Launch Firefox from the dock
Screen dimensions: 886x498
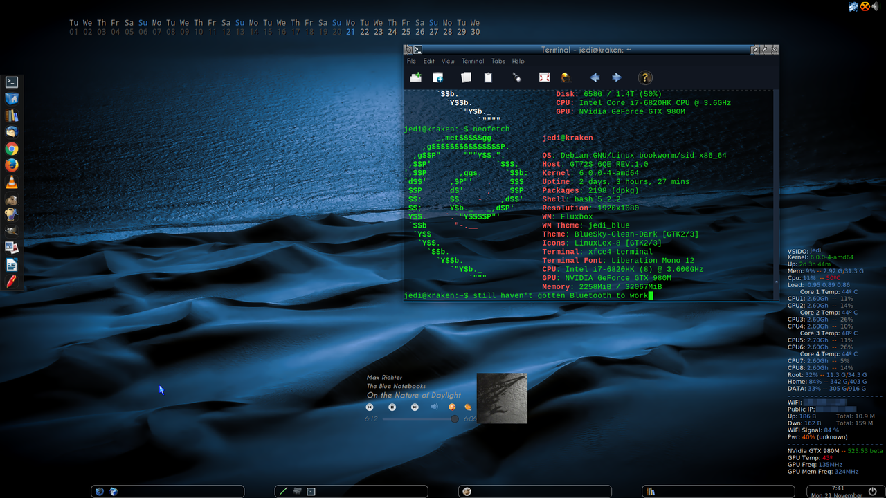coord(11,165)
